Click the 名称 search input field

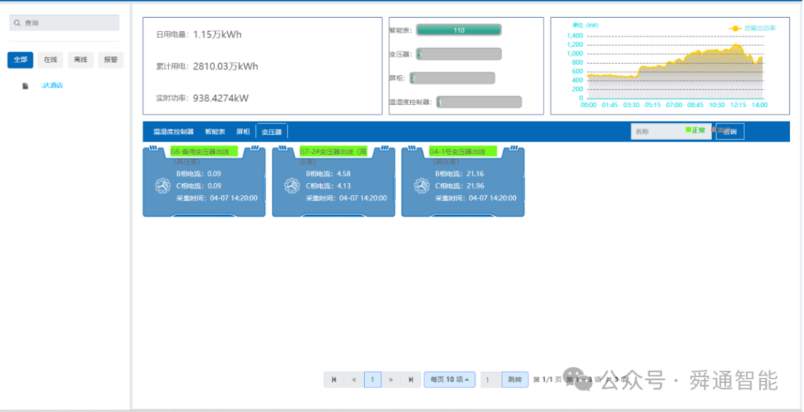click(658, 132)
